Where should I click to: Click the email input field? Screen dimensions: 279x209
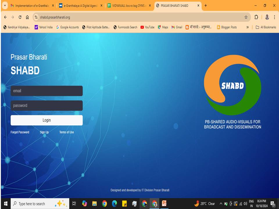coord(46,91)
